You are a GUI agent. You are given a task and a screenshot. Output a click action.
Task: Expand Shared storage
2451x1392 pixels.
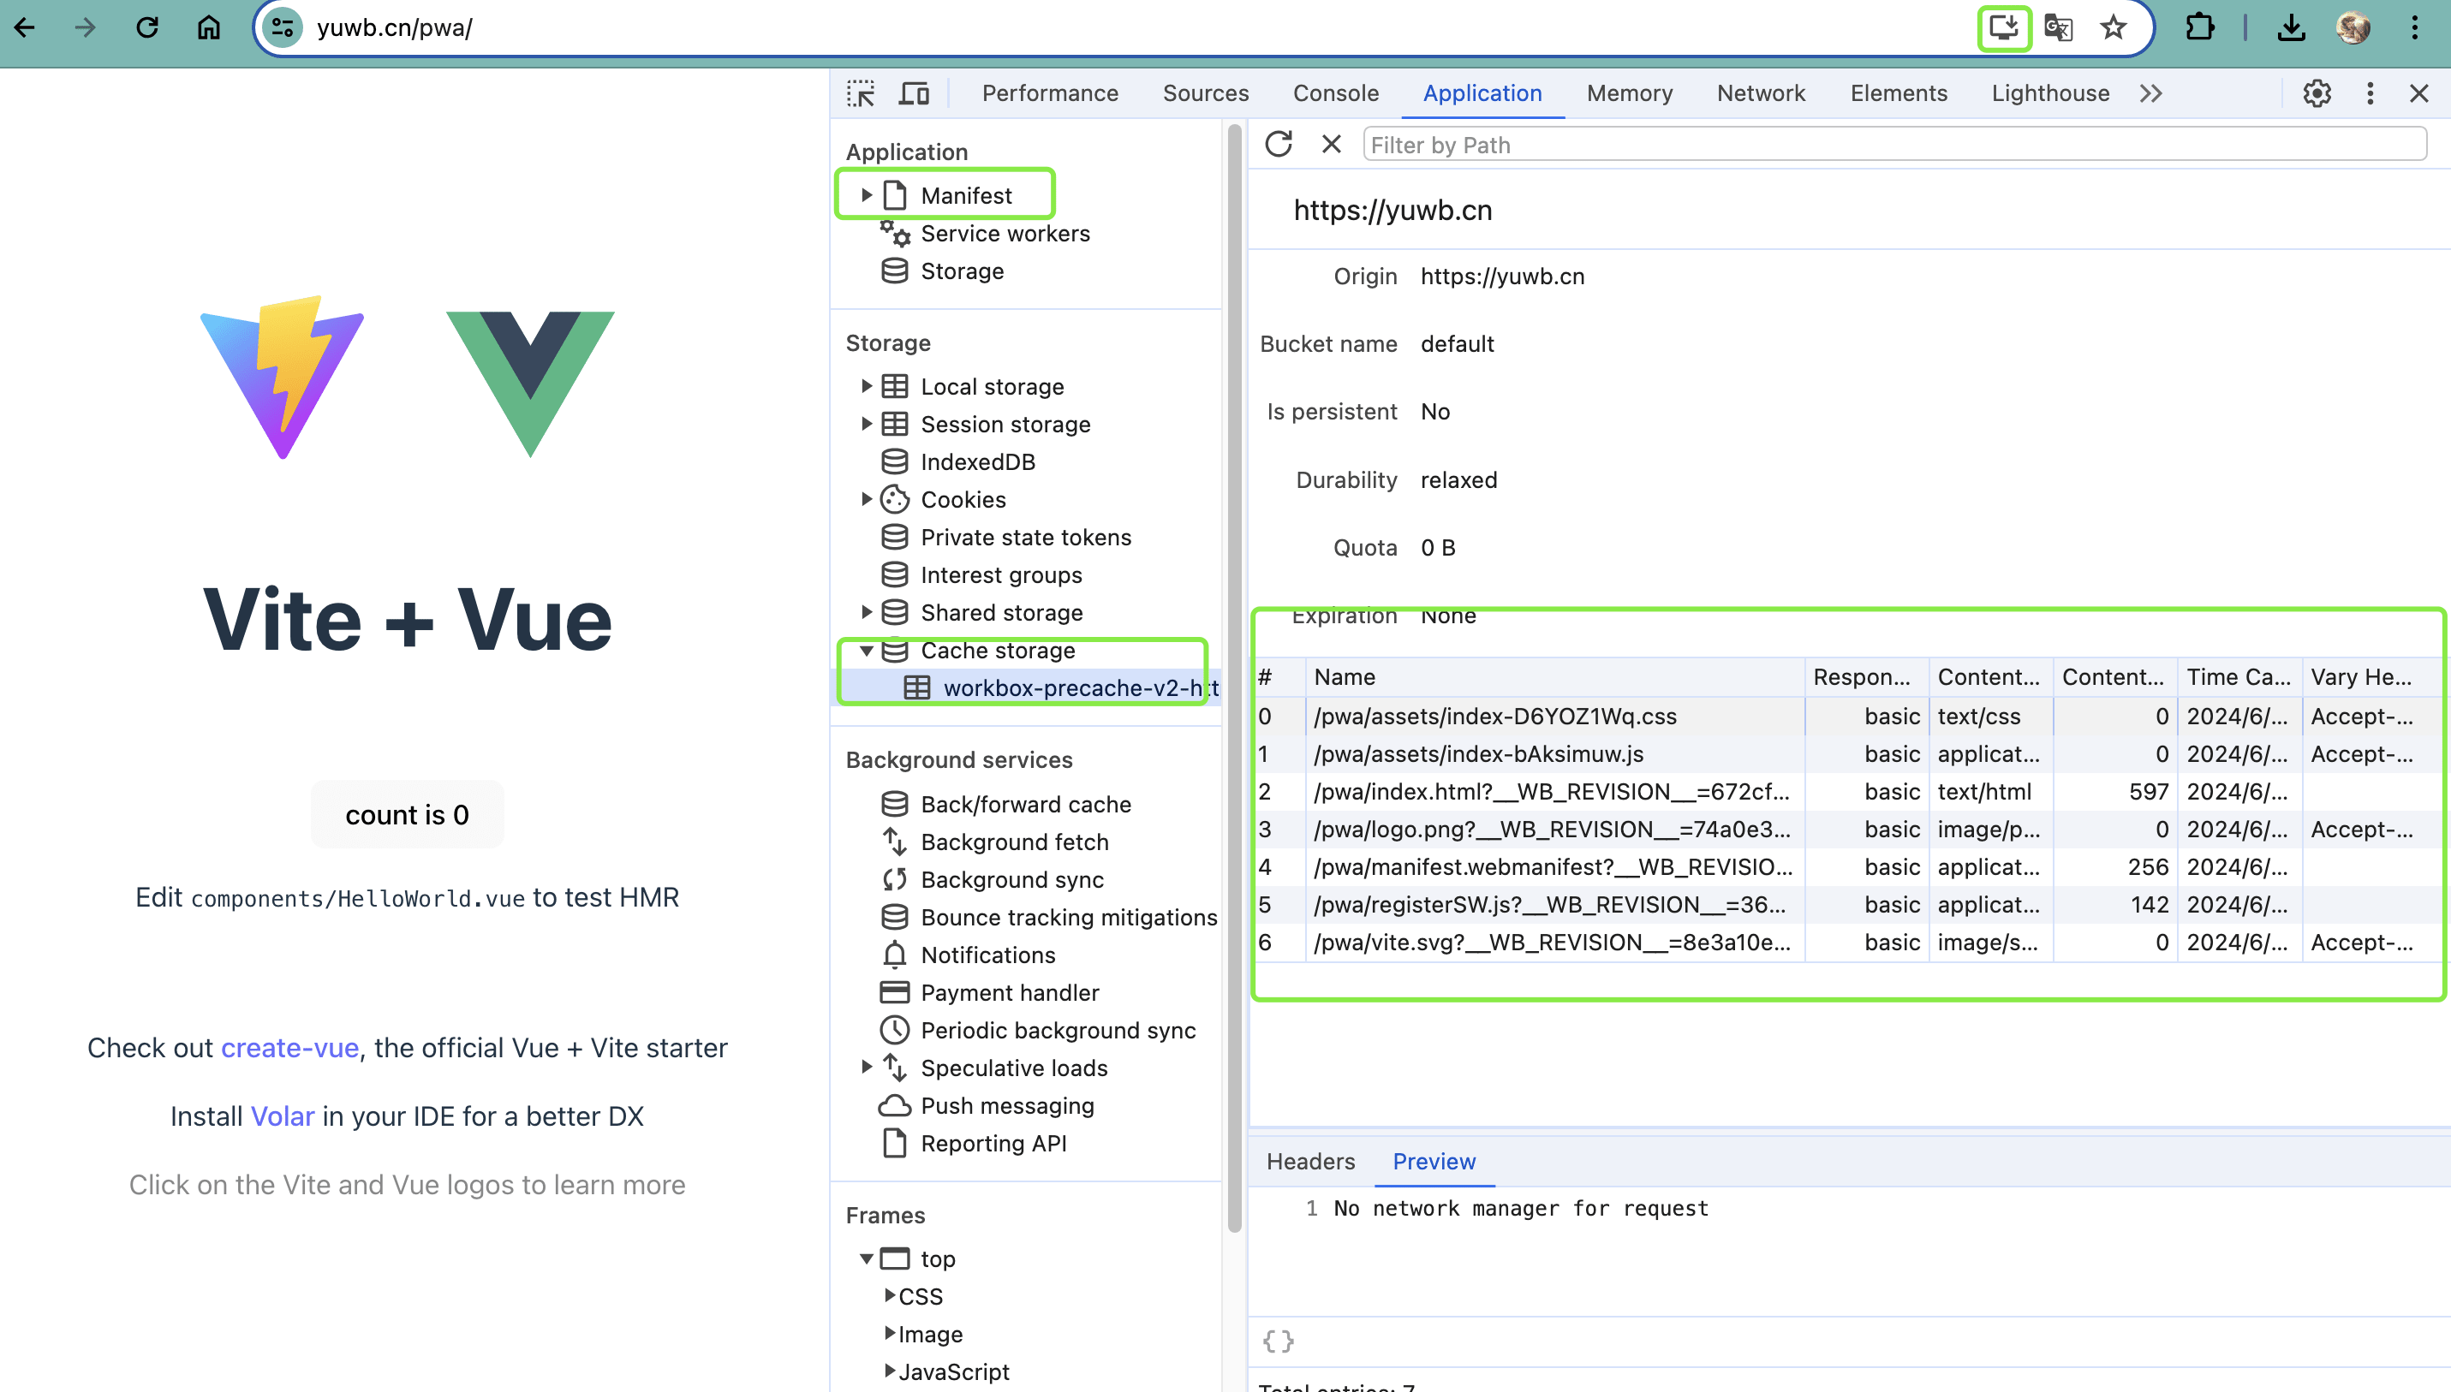click(867, 612)
